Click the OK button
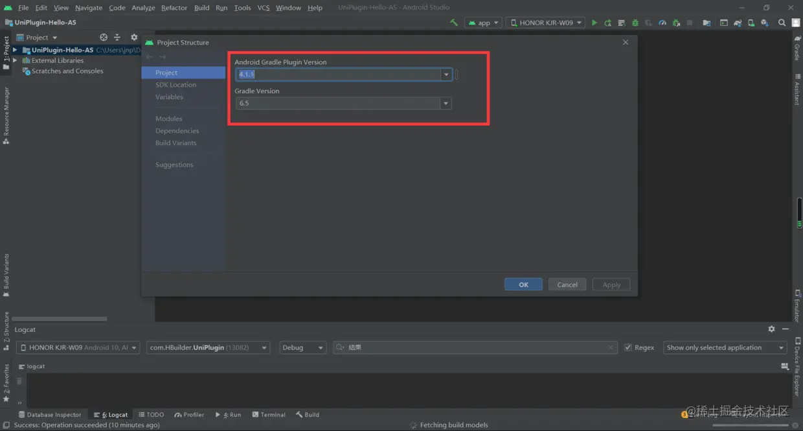Viewport: 803px width, 431px height. pyautogui.click(x=523, y=285)
